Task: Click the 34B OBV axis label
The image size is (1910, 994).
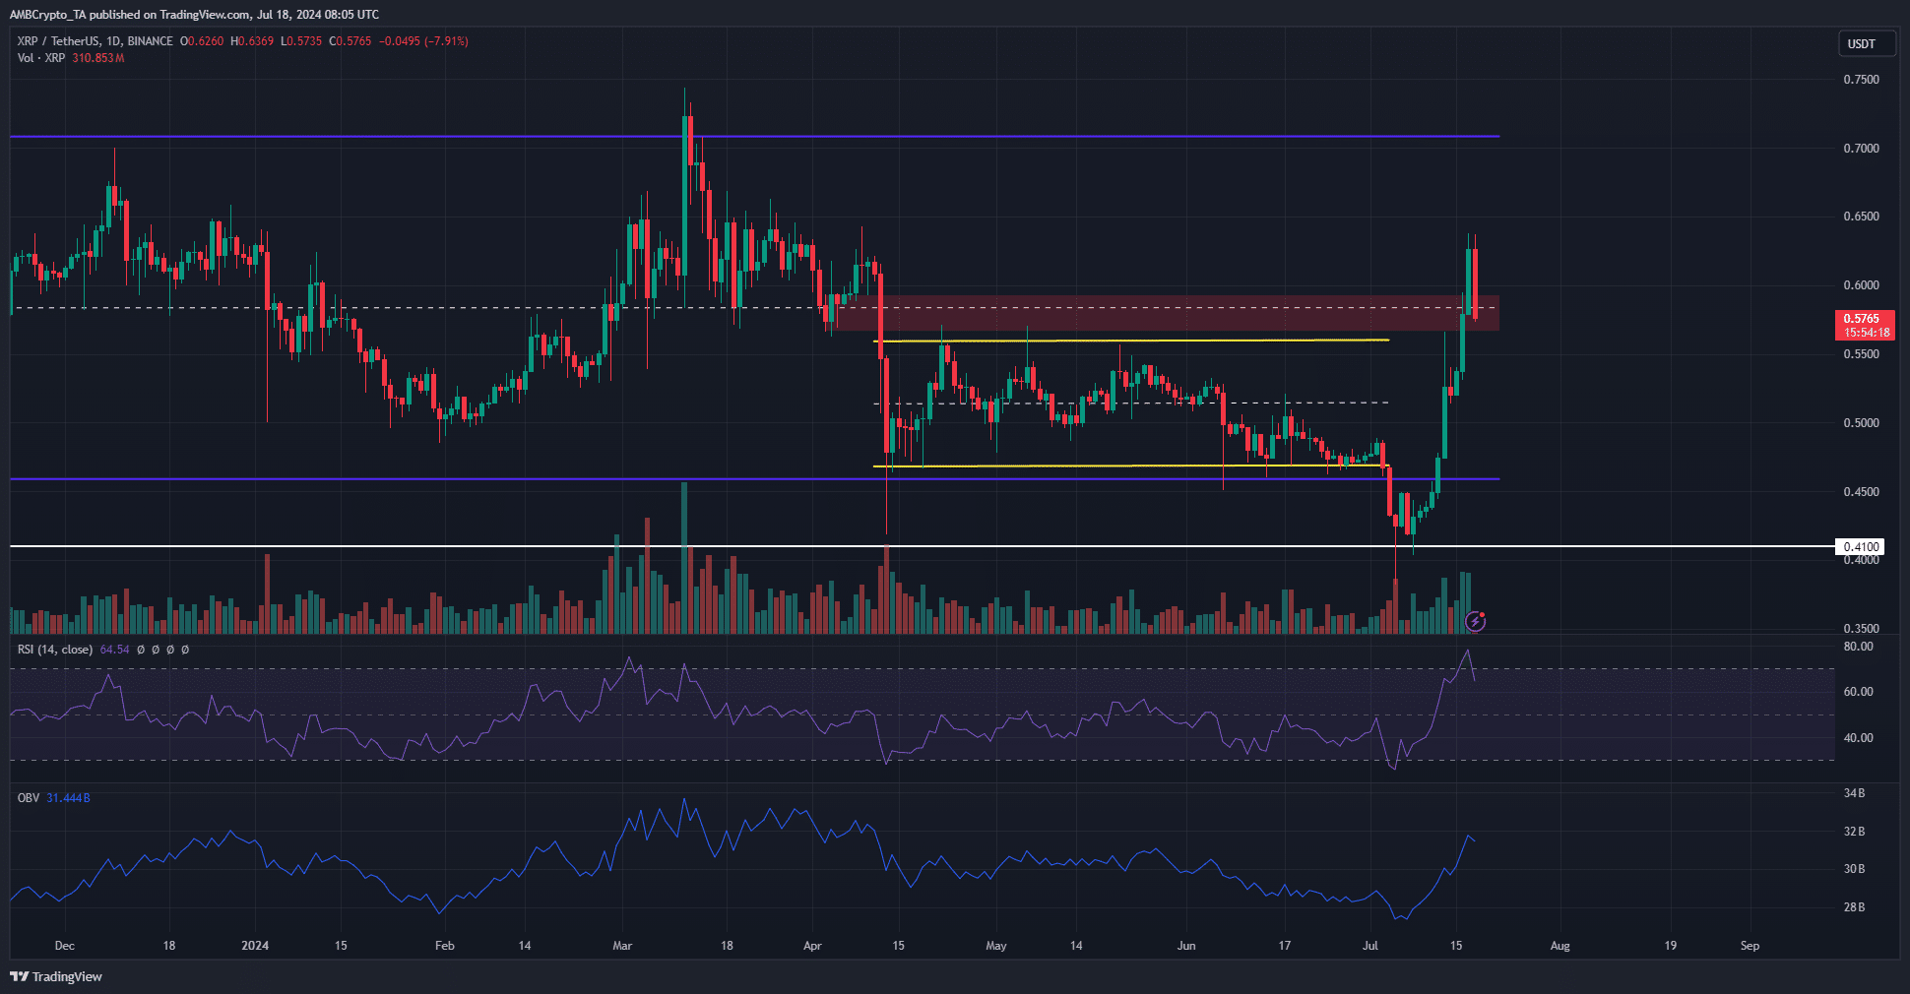Action: coord(1854,793)
